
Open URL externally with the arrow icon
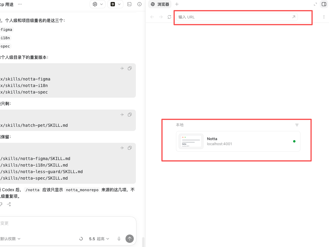(x=294, y=17)
